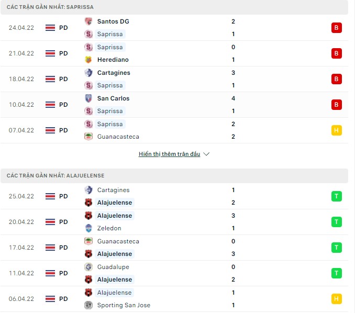355x313 pixels.
Task: Click the Herediano team crest icon
Action: (x=88, y=60)
